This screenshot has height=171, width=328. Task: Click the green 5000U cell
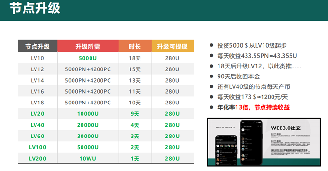point(88,58)
